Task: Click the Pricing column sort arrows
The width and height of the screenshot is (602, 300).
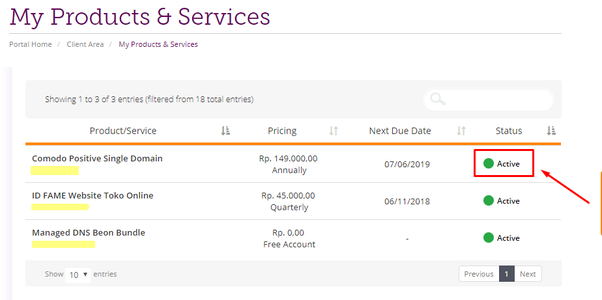Action: click(x=334, y=131)
